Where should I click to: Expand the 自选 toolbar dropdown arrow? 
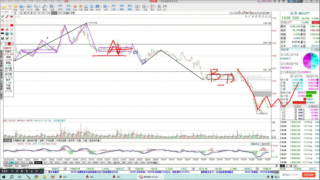click(x=24, y=6)
